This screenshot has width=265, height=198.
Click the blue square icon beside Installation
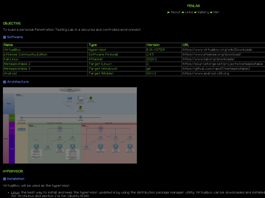coord(4,179)
